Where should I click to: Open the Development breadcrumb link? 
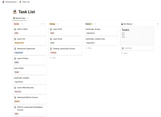[11, 2]
